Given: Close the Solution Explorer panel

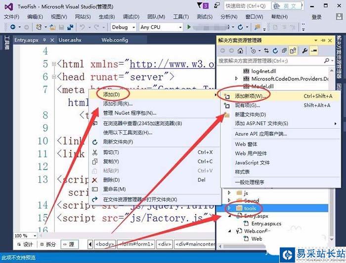Looking at the screenshot, I should (x=330, y=40).
